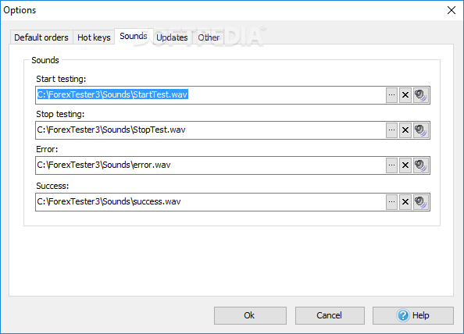Play the Error sound preview
Screen dimensions: 464x334
pyautogui.click(x=421, y=165)
